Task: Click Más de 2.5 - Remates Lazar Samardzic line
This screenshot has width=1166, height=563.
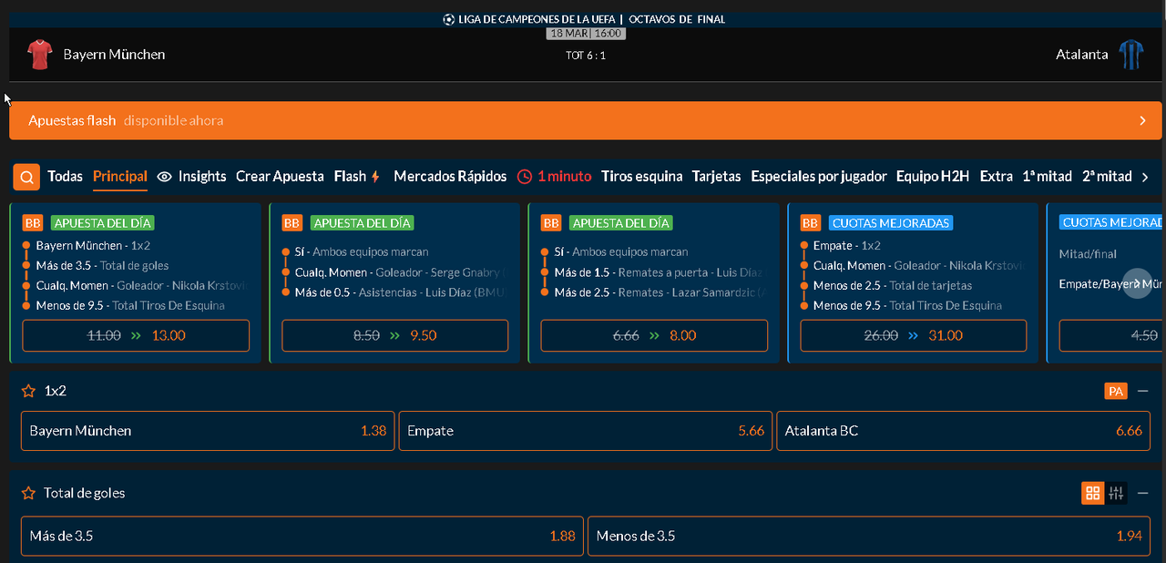Action: tap(660, 292)
